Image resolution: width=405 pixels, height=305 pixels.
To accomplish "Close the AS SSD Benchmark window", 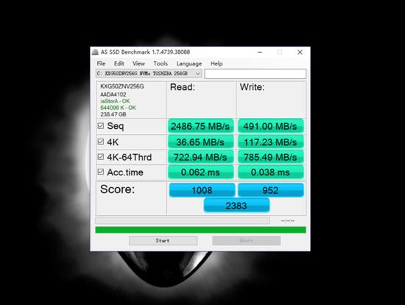I will coord(300,52).
